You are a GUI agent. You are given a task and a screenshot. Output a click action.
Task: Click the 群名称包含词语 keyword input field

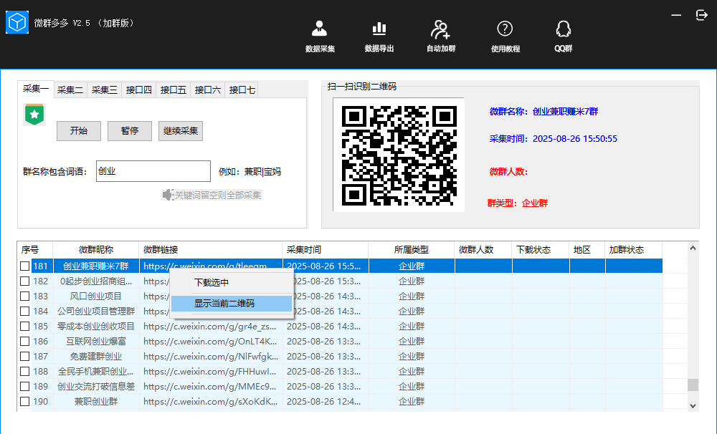(x=153, y=172)
